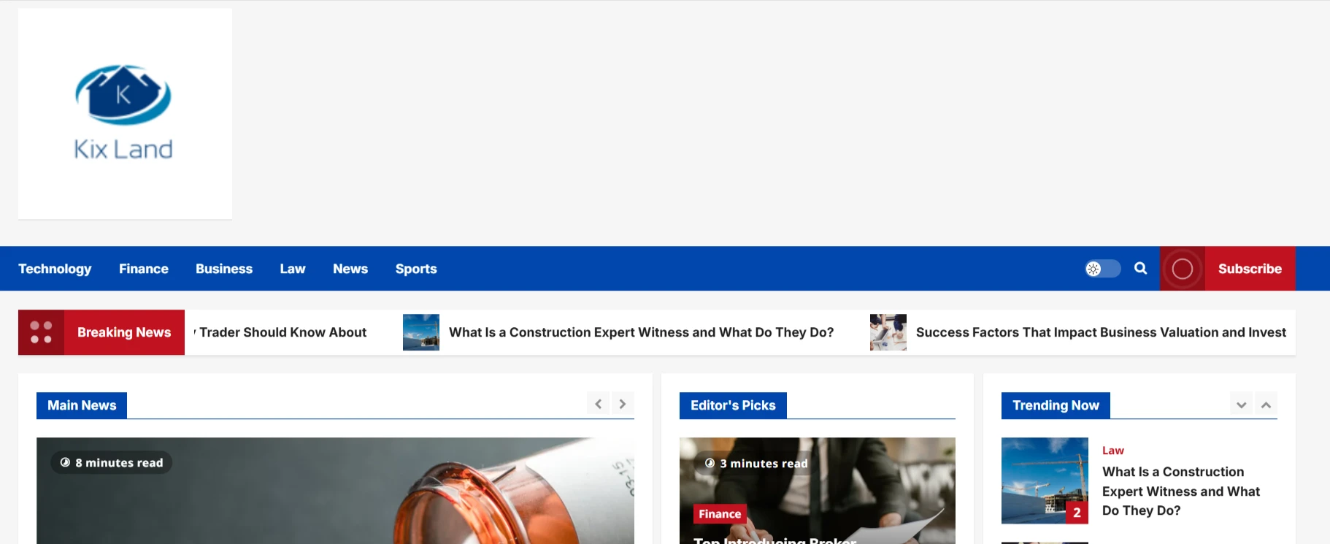Viewport: 1330px width, 544px height.
Task: Open the Business Valuation ticker thumbnail
Action: click(x=888, y=332)
